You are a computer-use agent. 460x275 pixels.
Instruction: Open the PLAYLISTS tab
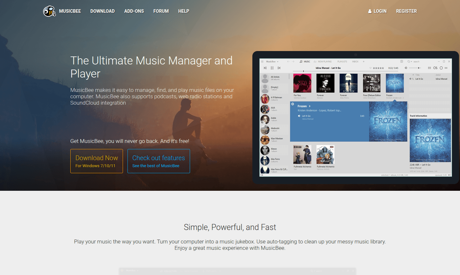point(342,62)
